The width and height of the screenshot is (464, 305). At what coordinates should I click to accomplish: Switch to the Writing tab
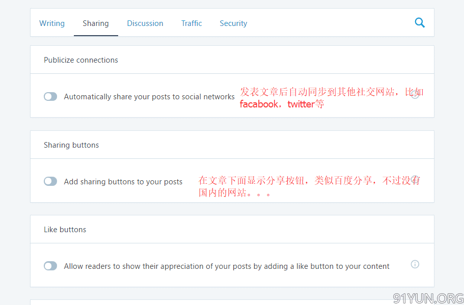click(52, 23)
